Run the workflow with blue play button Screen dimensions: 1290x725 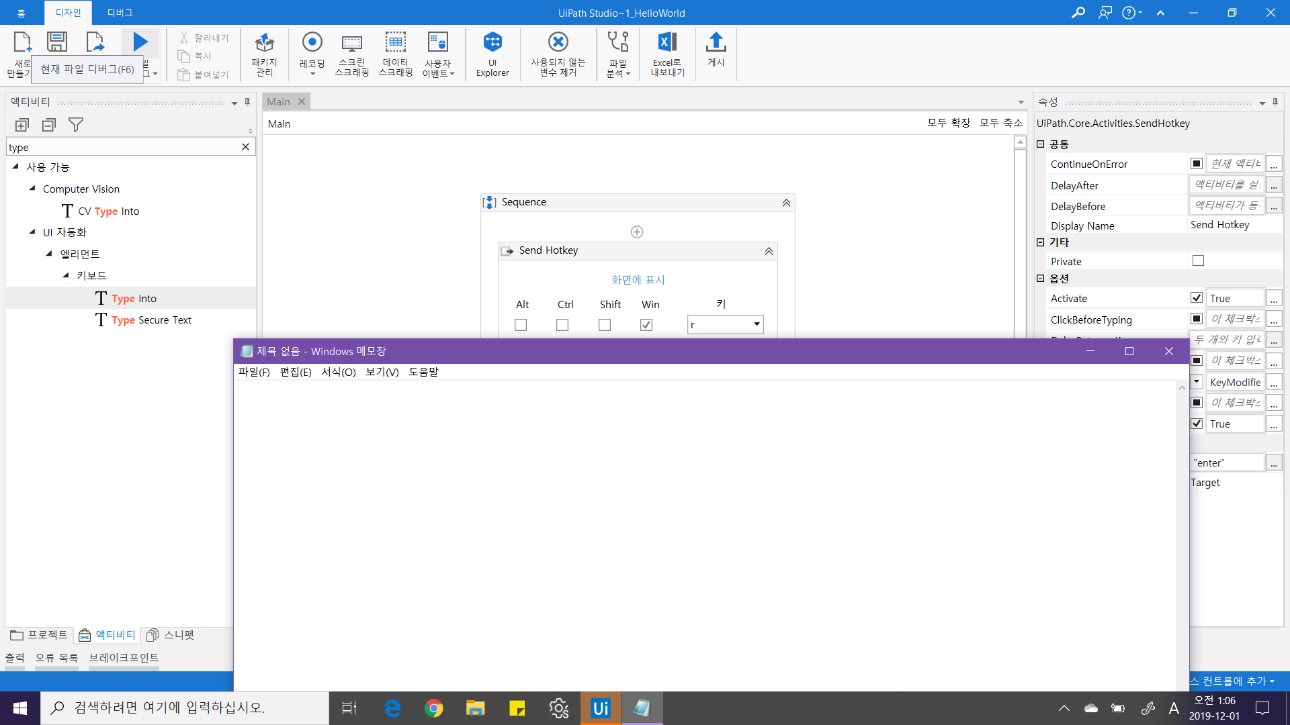coord(140,42)
